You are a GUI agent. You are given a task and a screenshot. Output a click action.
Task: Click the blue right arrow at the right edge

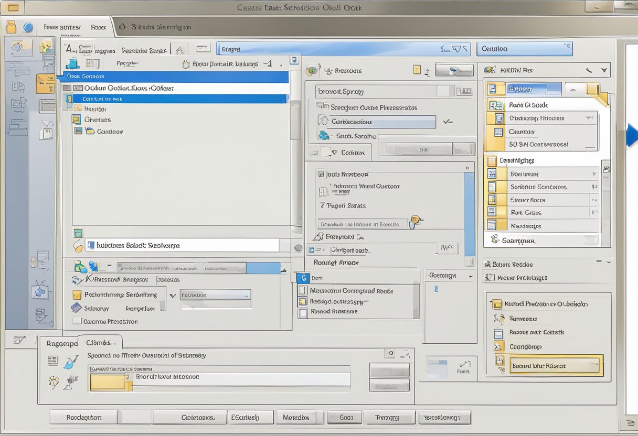coord(632,135)
